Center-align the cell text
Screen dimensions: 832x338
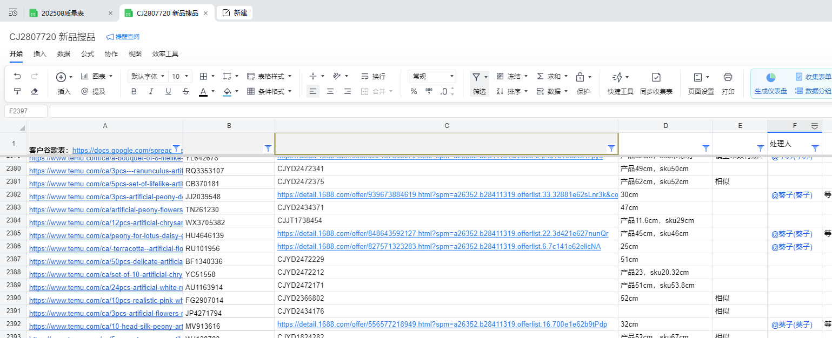[x=330, y=92]
